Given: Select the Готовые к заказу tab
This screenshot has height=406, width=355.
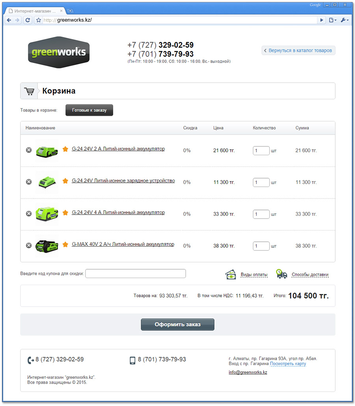Looking at the screenshot, I should click(x=89, y=110).
